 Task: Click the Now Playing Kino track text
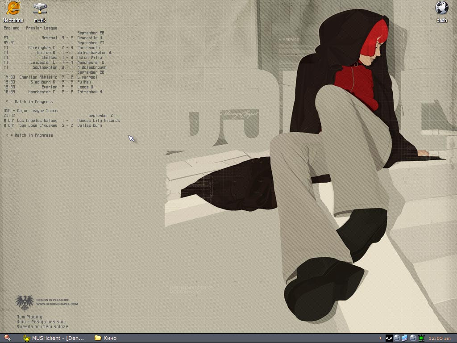pos(42,322)
